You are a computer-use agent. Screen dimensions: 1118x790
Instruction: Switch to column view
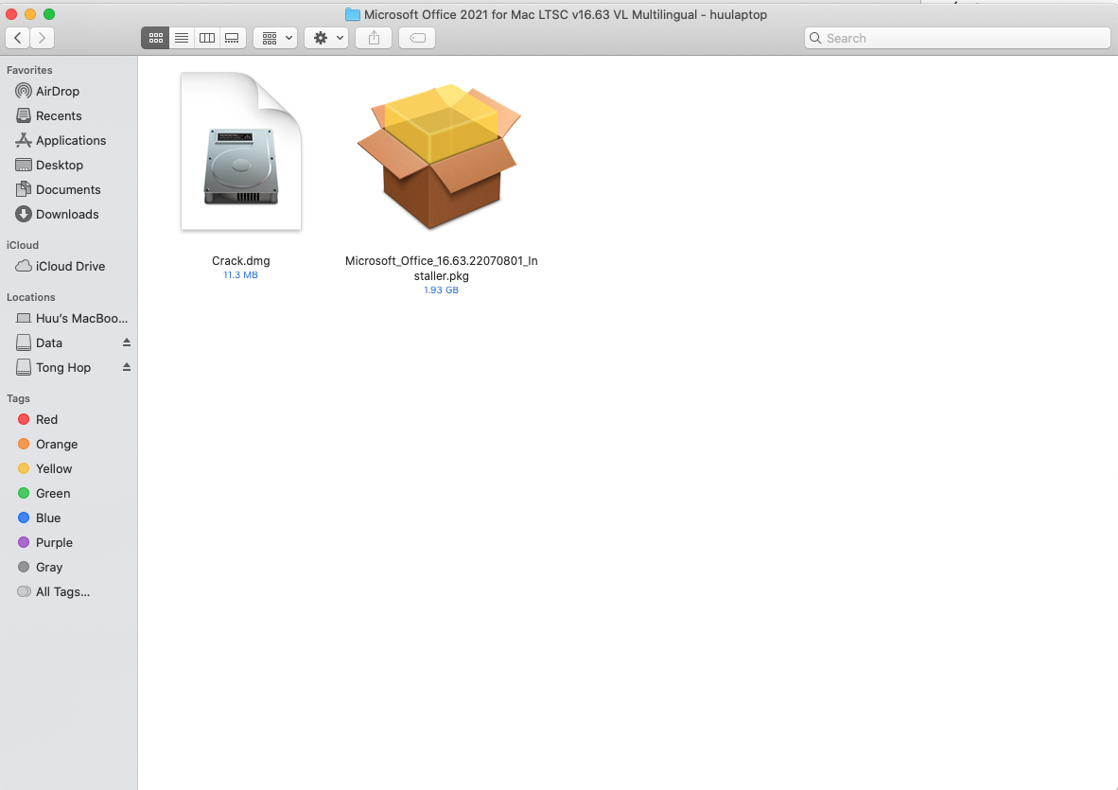click(207, 38)
